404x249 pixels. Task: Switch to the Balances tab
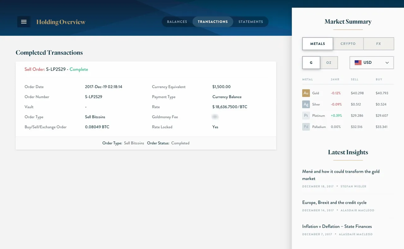click(177, 22)
